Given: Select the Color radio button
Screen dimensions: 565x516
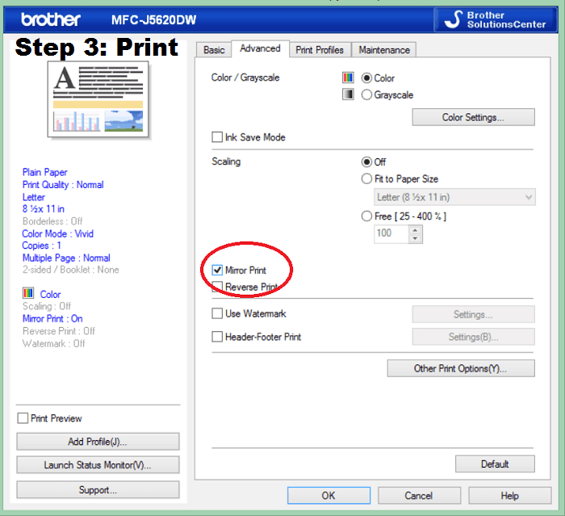Looking at the screenshot, I should point(366,78).
